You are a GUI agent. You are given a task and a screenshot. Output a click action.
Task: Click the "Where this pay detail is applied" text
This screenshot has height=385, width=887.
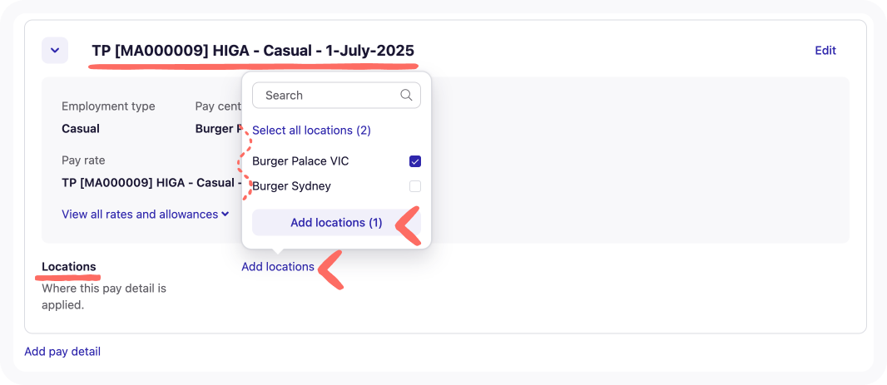click(104, 297)
